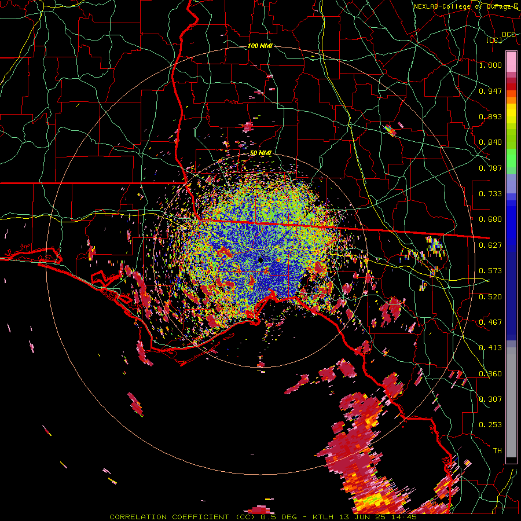
Task: Click the 0.307 scale value
Action: [x=490, y=399]
